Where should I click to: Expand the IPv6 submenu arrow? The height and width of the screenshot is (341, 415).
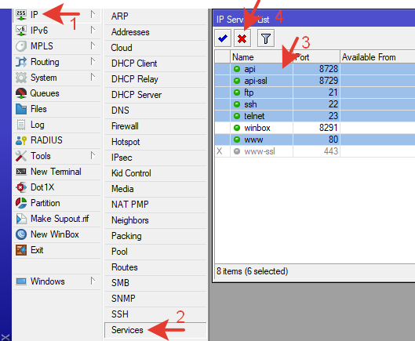point(93,30)
